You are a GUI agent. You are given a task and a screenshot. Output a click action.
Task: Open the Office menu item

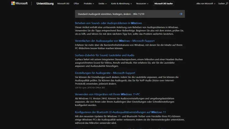[76, 3]
